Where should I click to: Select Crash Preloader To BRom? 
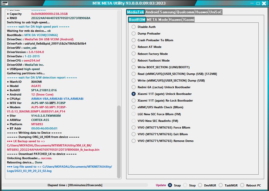133,40
